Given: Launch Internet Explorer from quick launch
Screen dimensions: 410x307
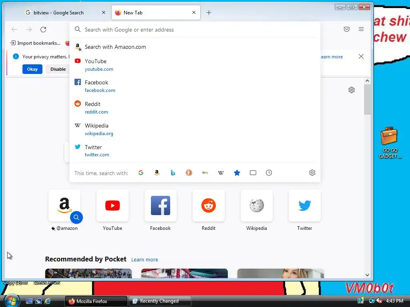Looking at the screenshot, I should point(48,301).
